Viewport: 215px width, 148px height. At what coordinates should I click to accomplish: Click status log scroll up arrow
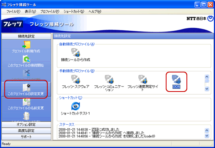click(207, 130)
